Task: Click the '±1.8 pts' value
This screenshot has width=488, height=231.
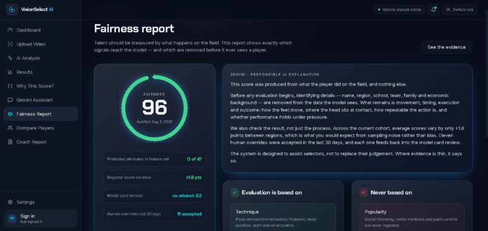Action: pos(194,178)
